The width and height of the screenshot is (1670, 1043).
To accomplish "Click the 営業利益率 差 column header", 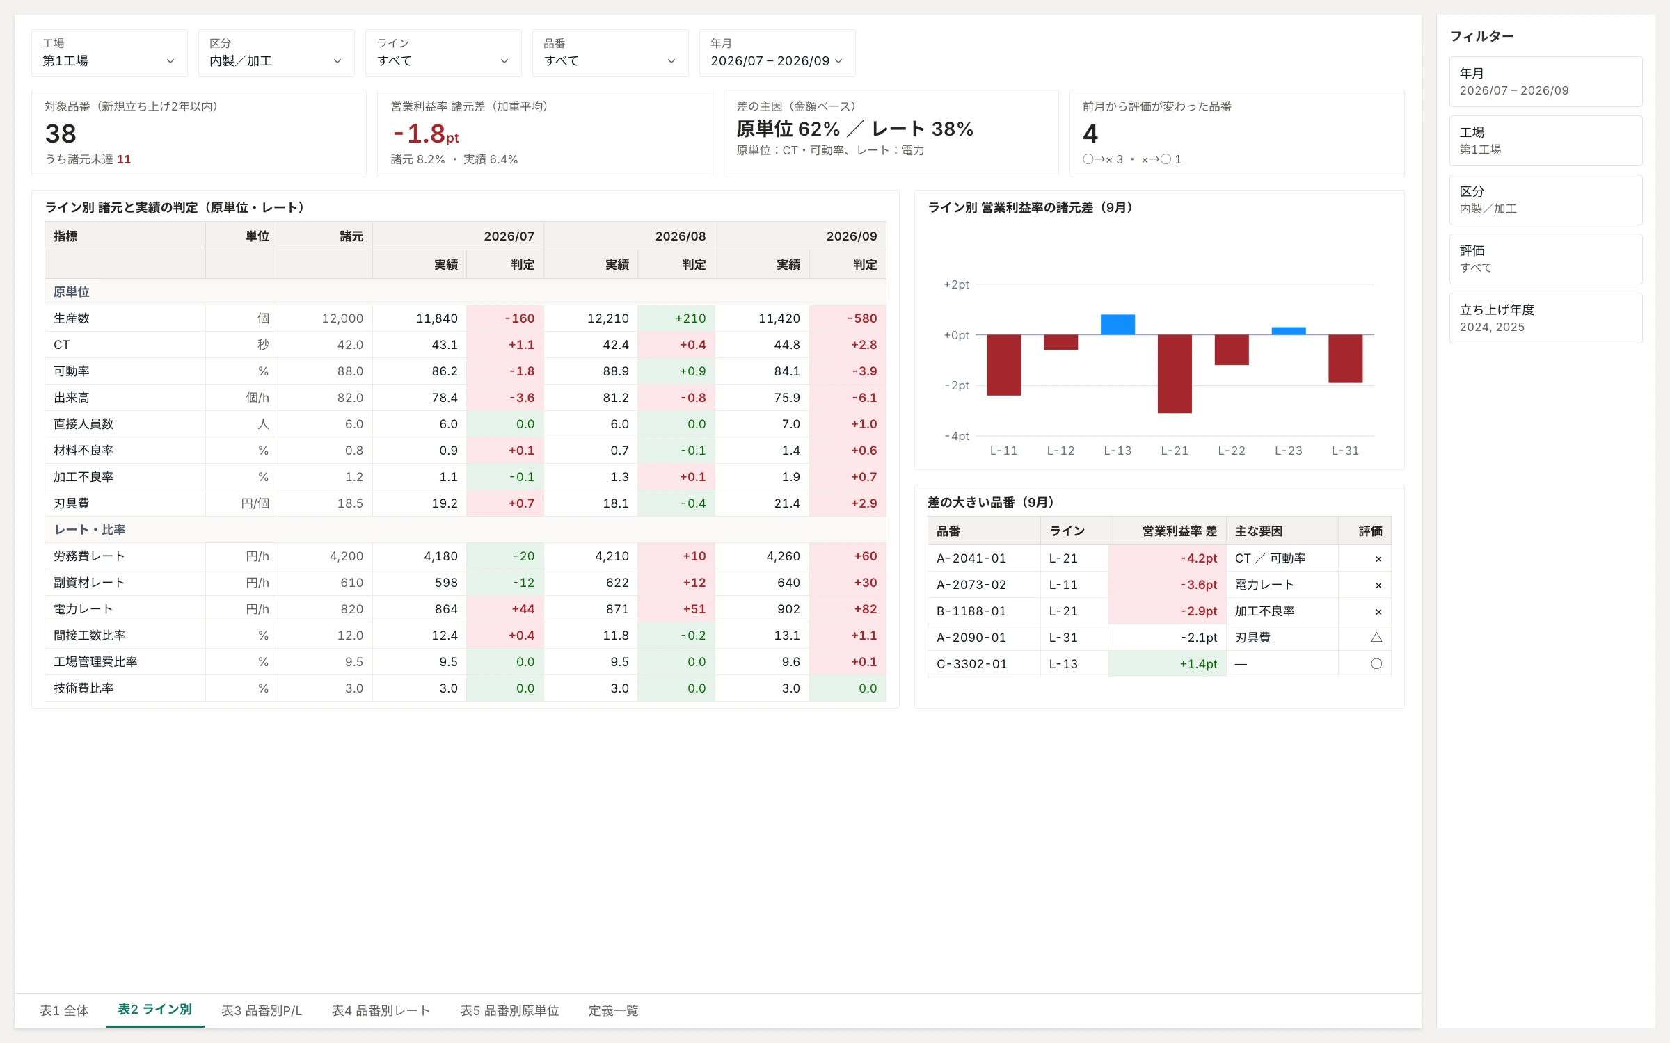I will click(1167, 531).
